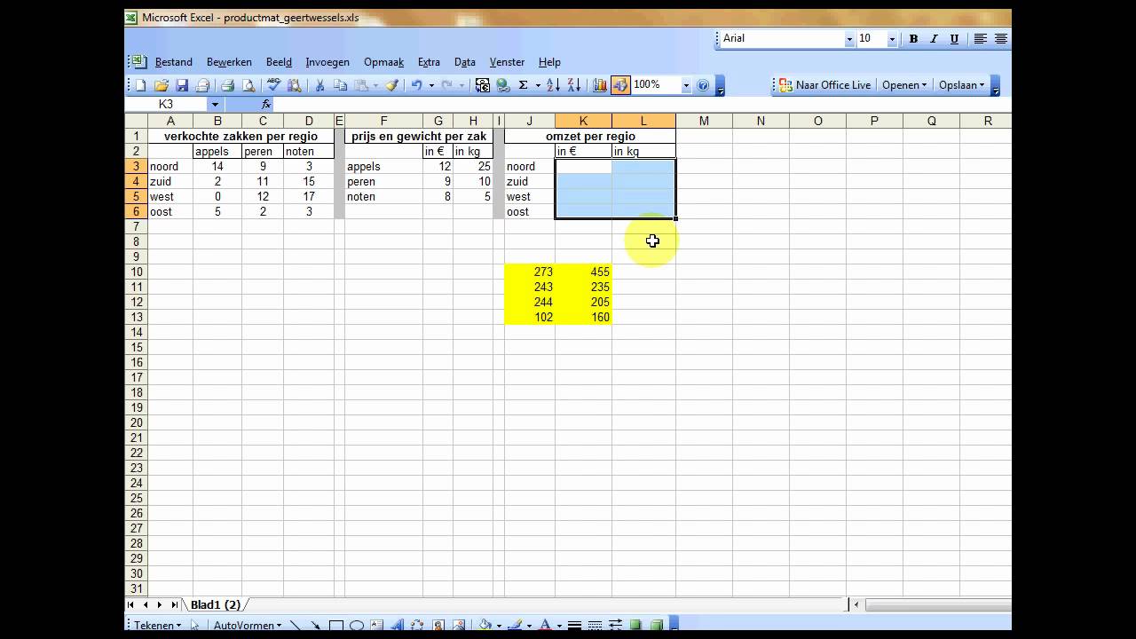
Task: Save the workbook with the diskette icon
Action: (x=182, y=85)
